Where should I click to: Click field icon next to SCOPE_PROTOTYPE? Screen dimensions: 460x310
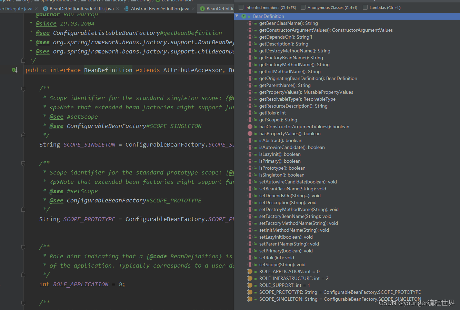pos(250,292)
